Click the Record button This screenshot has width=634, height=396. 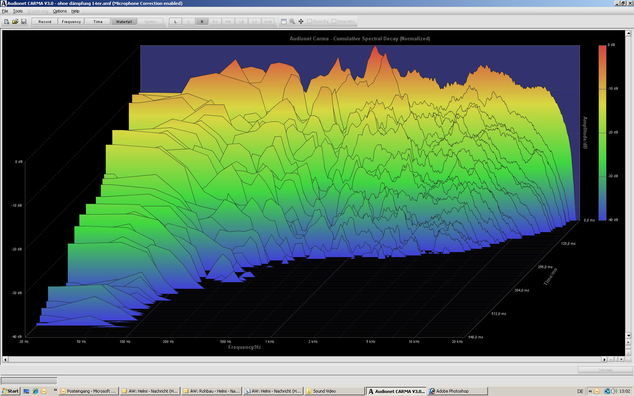[45, 21]
